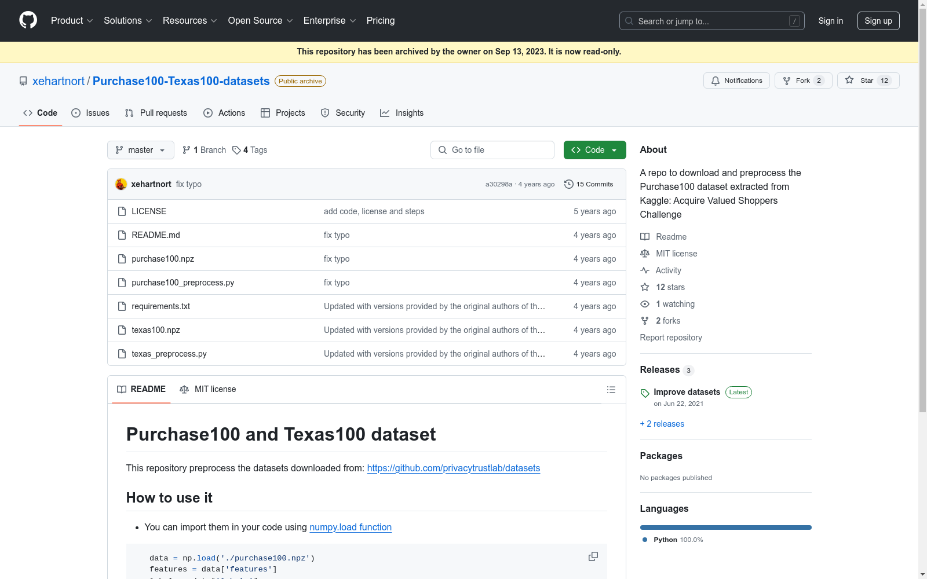
Task: Click the Search or jump to field
Action: pos(712,21)
